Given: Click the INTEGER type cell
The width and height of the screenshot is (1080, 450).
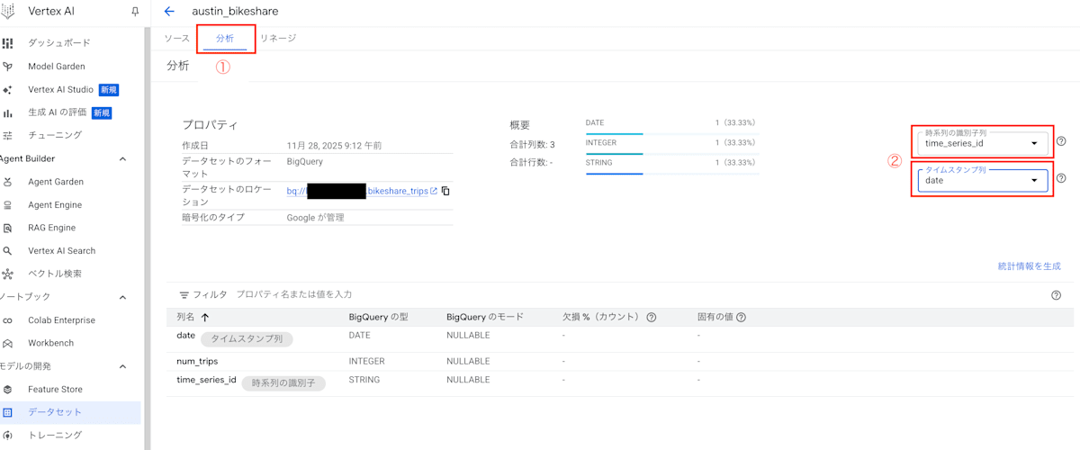Looking at the screenshot, I should tap(366, 361).
